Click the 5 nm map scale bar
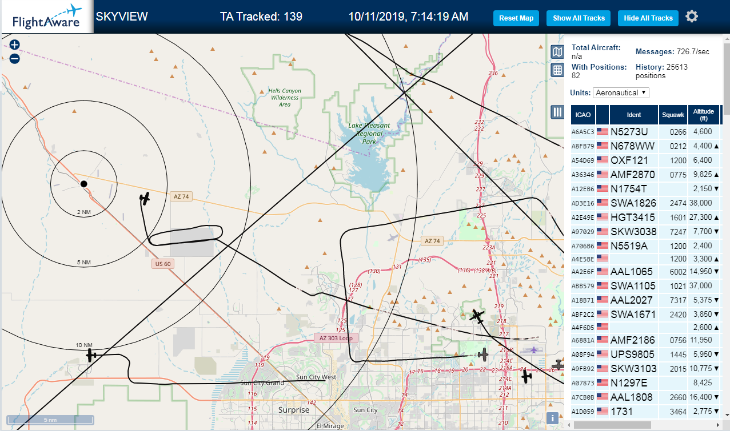This screenshot has height=431, width=730. point(50,420)
